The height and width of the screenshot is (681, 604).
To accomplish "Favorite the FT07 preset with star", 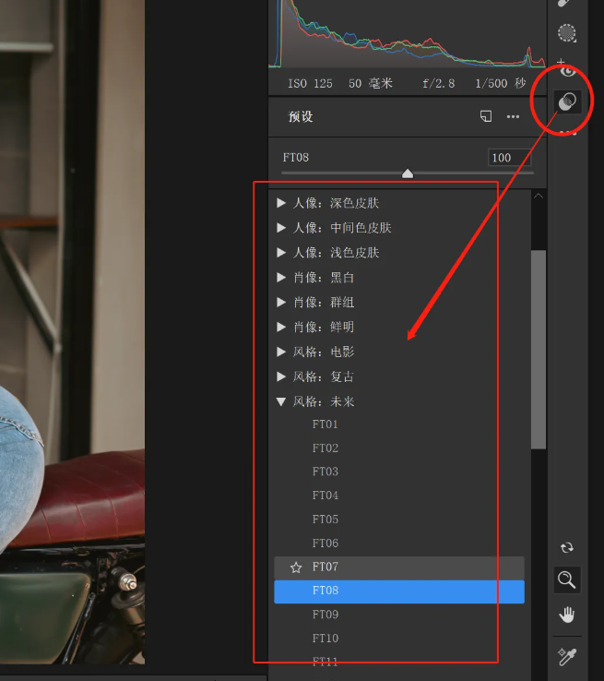I will point(296,567).
